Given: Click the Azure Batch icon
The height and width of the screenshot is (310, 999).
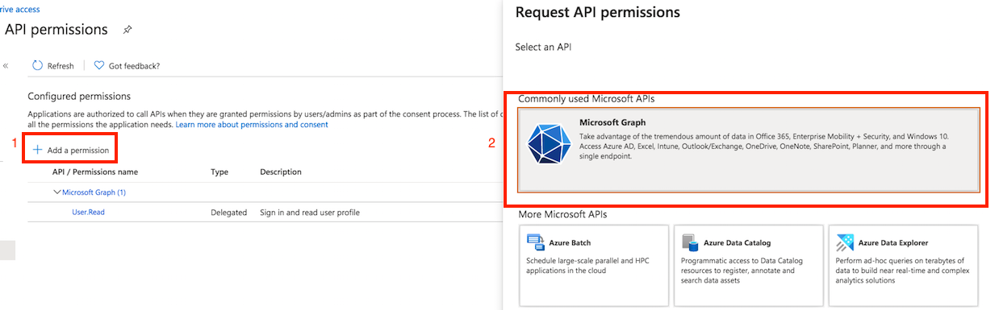Looking at the screenshot, I should tap(535, 242).
